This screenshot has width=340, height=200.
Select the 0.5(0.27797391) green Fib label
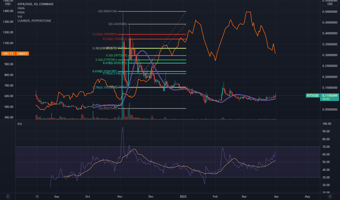point(106,60)
